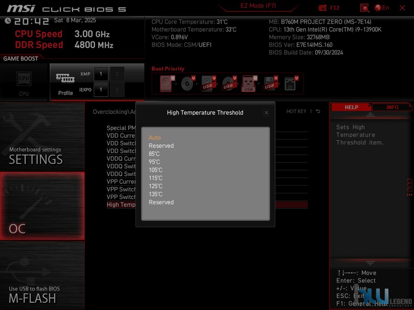
Task: Click the HOT KEY button
Action: point(296,112)
